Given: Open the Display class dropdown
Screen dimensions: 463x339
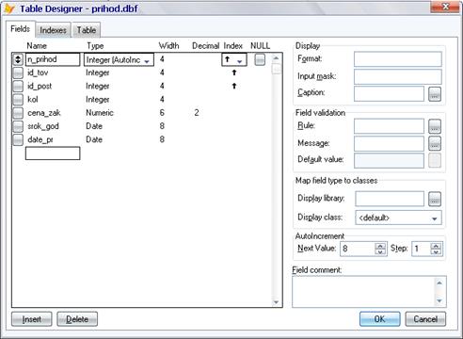Looking at the screenshot, I should 434,218.
